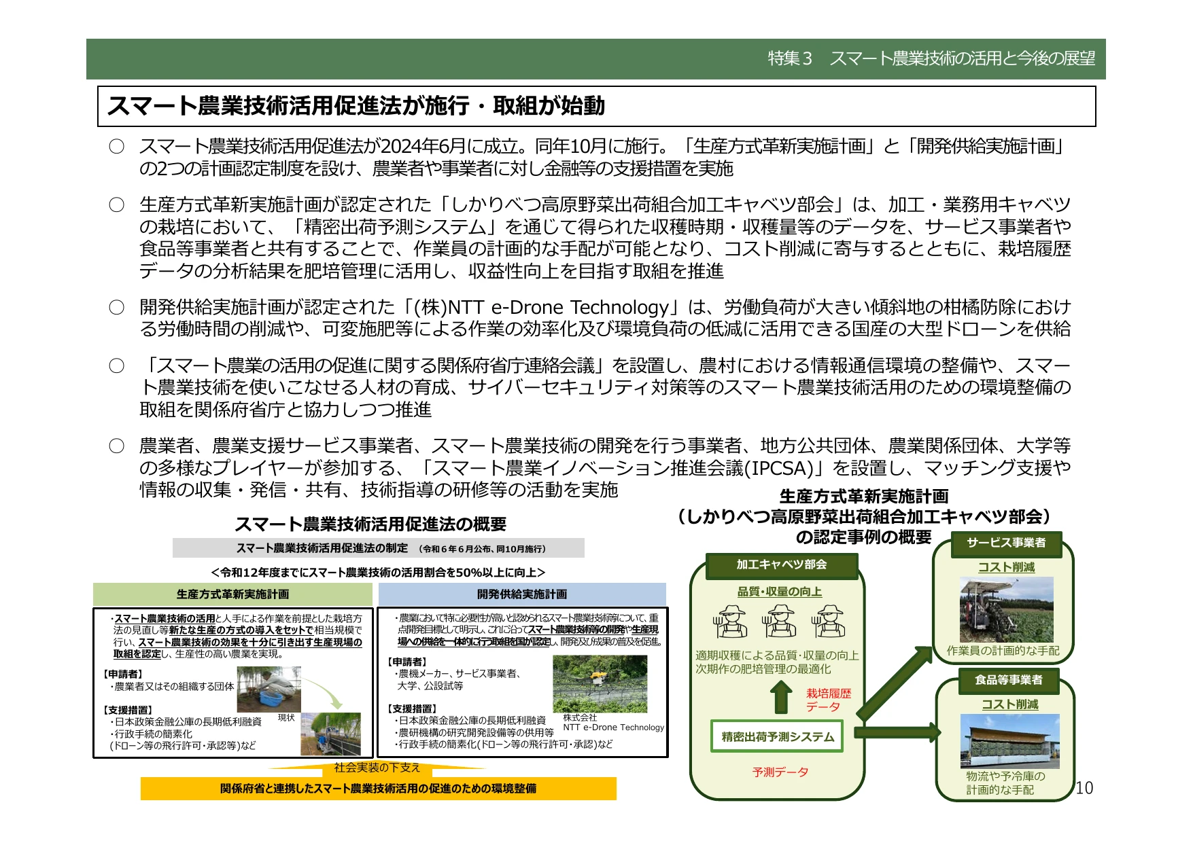Click the text 令和12年度までにスマート農業技術の活用割合を50%以上に向上
Viewport: 1193px width, 843px height.
click(x=378, y=573)
